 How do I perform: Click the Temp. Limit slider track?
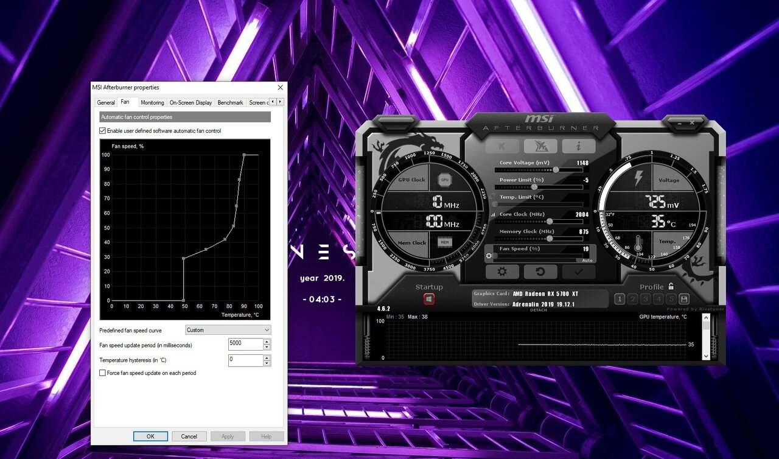[541, 205]
